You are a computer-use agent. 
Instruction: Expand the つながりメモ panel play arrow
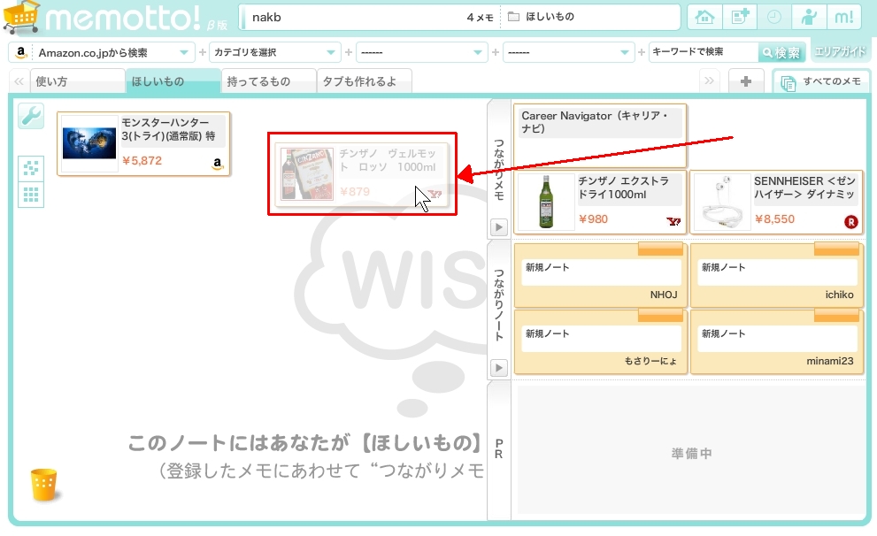pyautogui.click(x=499, y=227)
